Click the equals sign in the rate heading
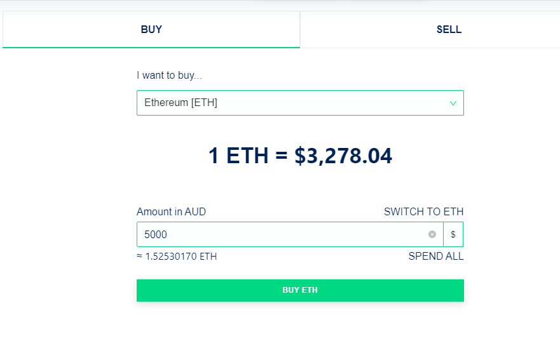 (x=282, y=156)
